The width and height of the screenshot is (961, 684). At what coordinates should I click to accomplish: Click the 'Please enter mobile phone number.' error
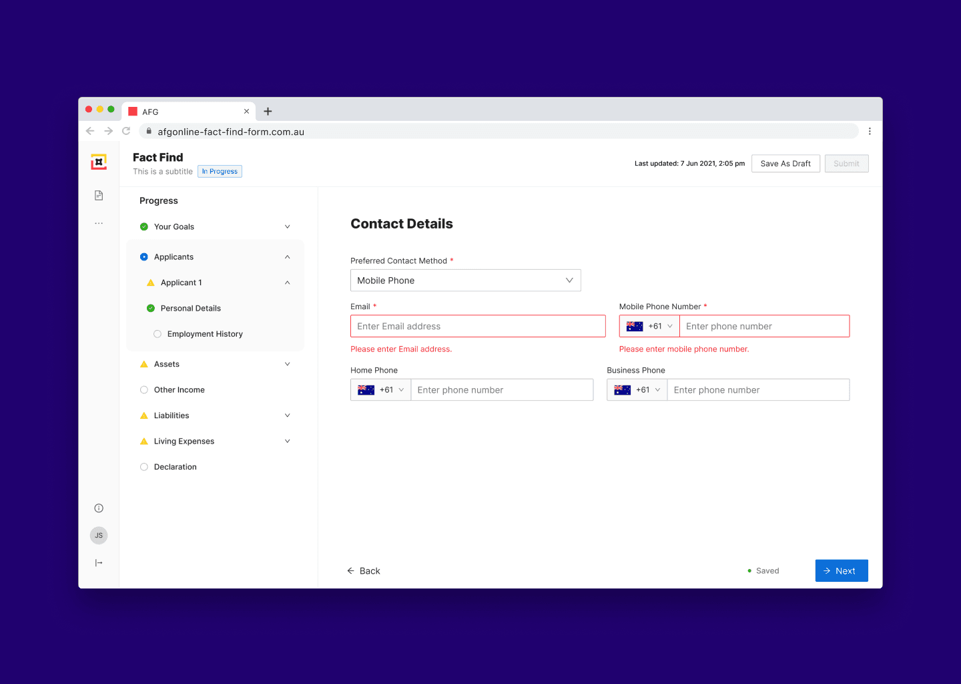684,349
